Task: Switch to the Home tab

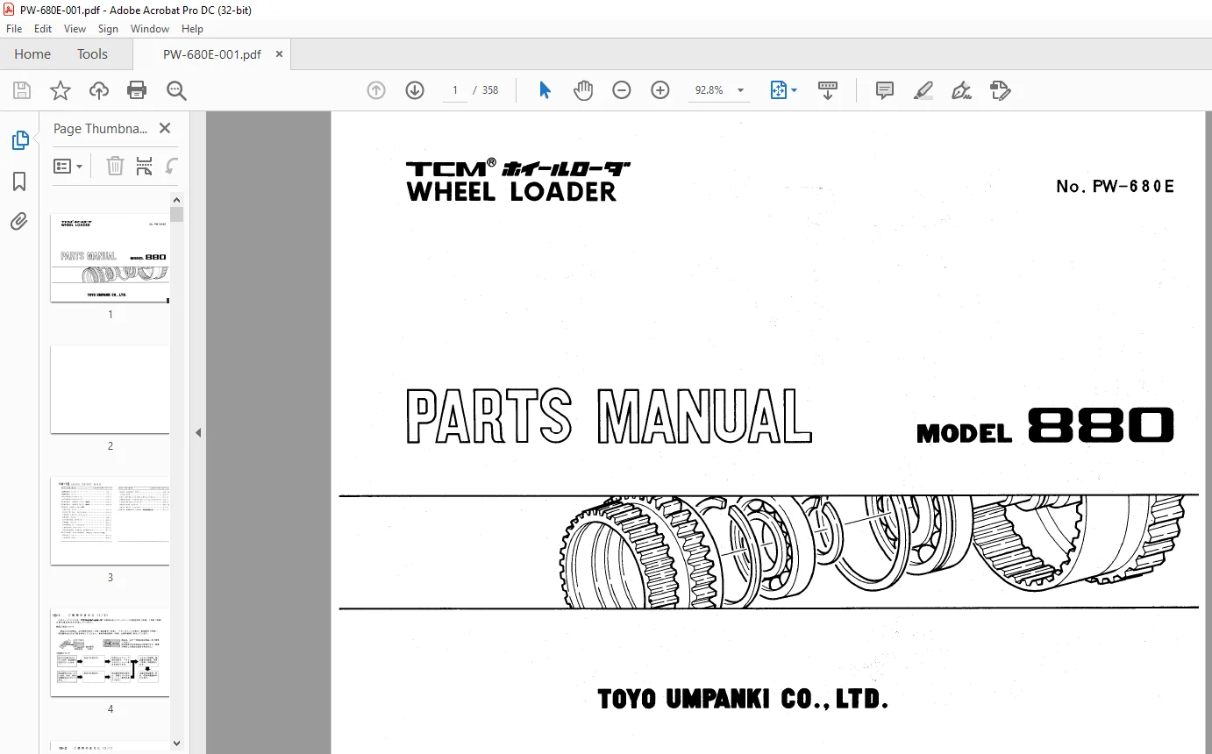Action: click(x=32, y=54)
